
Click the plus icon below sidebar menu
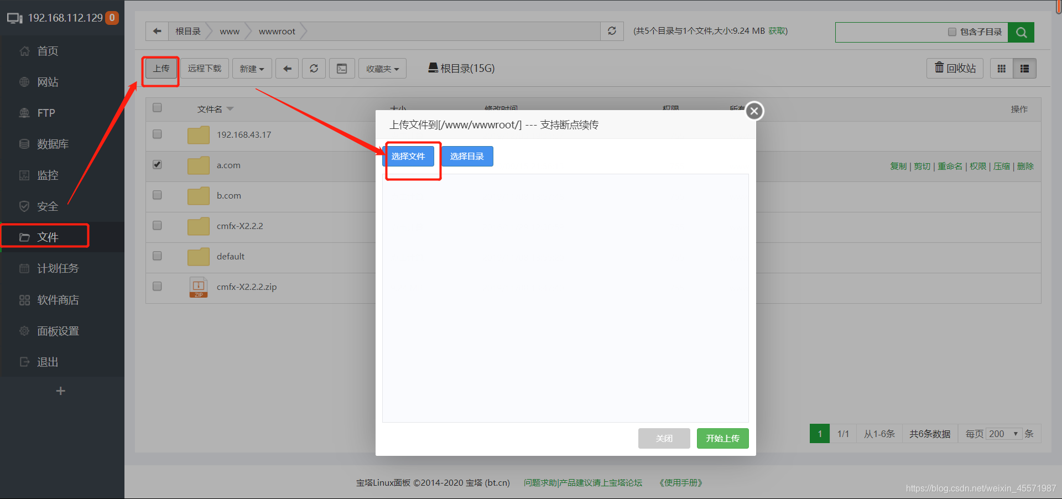61,391
